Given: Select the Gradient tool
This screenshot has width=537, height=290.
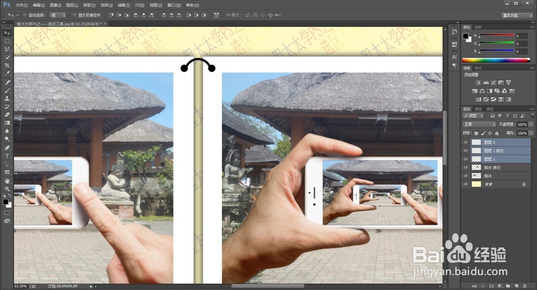Looking at the screenshot, I should [7, 123].
